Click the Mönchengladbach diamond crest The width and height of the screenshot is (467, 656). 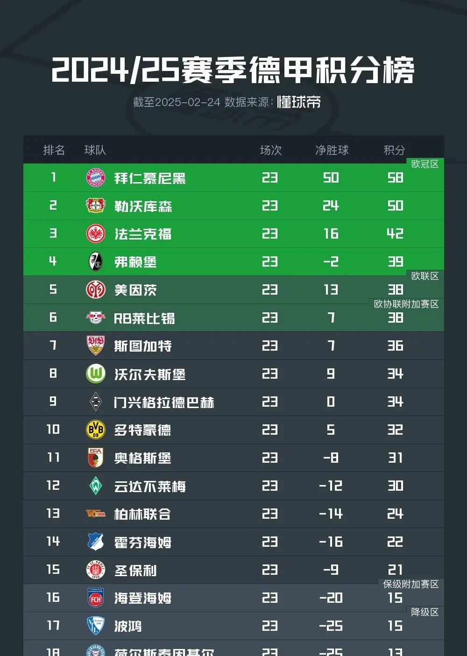[96, 402]
